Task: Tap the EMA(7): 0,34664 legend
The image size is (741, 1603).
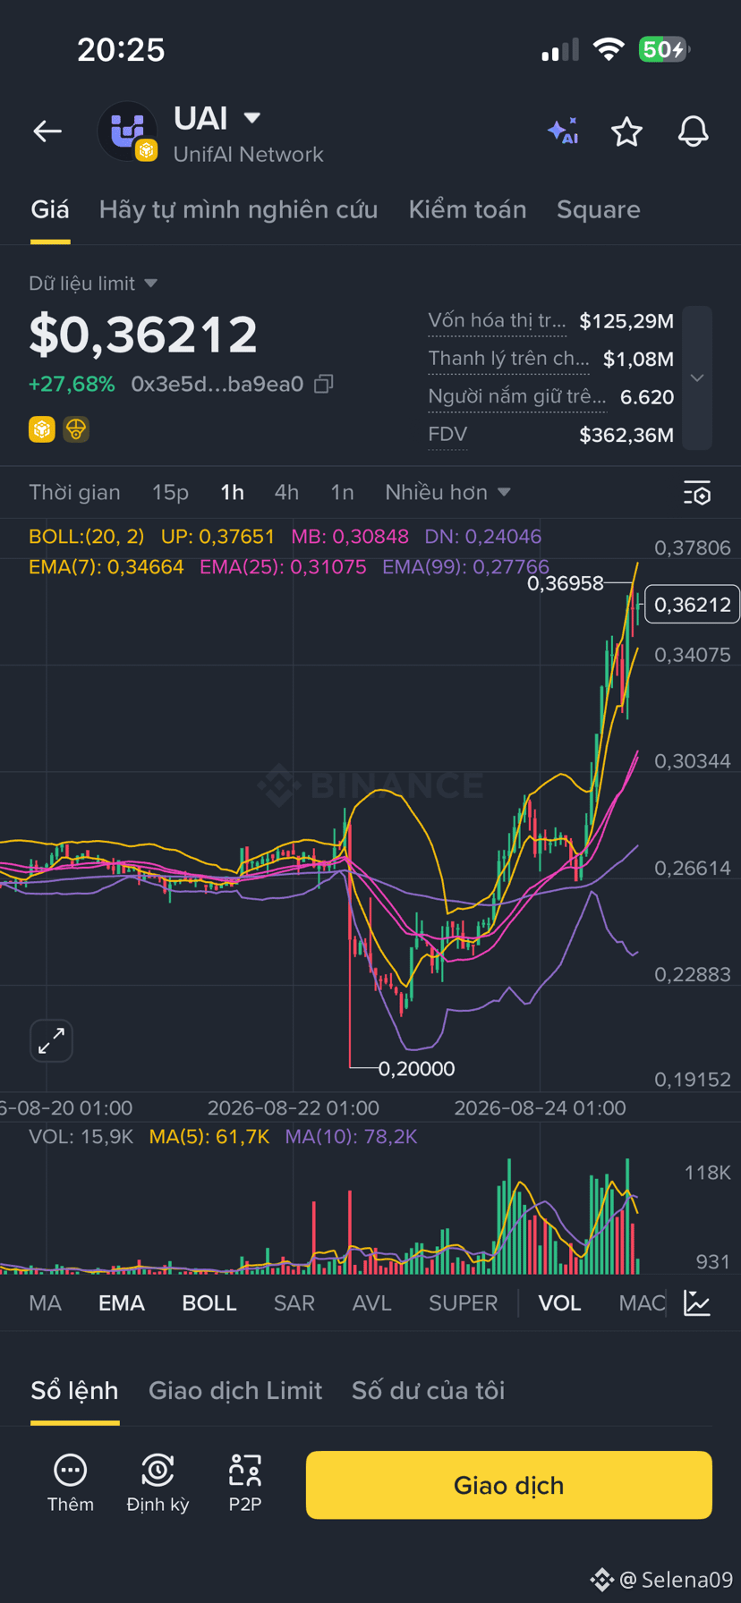Action: coord(106,567)
